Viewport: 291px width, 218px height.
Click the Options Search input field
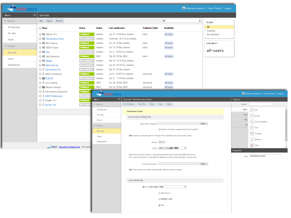click(x=260, y=104)
